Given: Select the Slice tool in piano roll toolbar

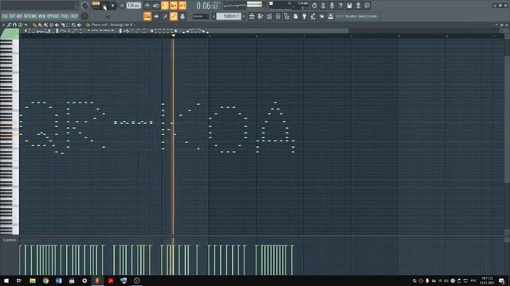Looking at the screenshot, I should pos(62,25).
